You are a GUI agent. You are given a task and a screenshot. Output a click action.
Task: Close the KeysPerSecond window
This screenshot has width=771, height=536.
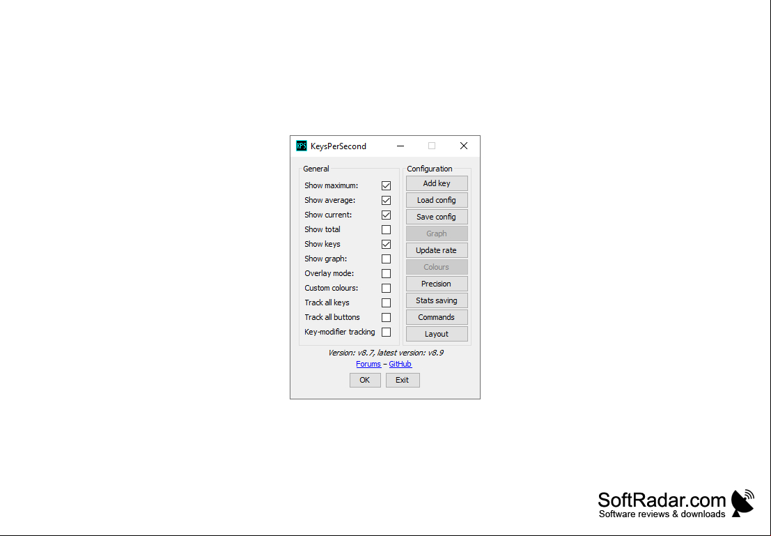(x=464, y=146)
